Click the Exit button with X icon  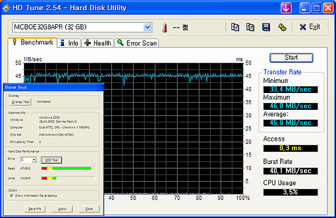point(310,27)
